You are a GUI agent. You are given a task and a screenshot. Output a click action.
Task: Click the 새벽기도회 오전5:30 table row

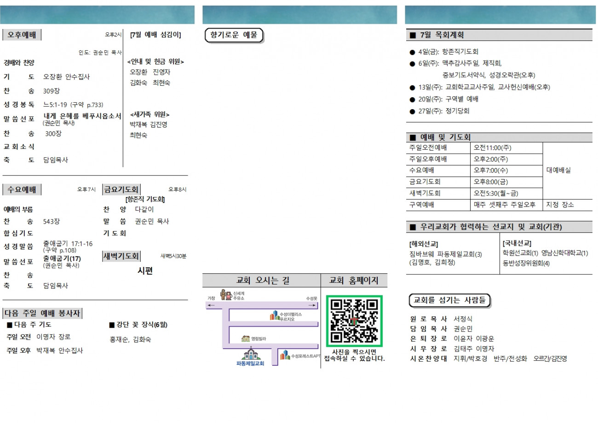[474, 193]
